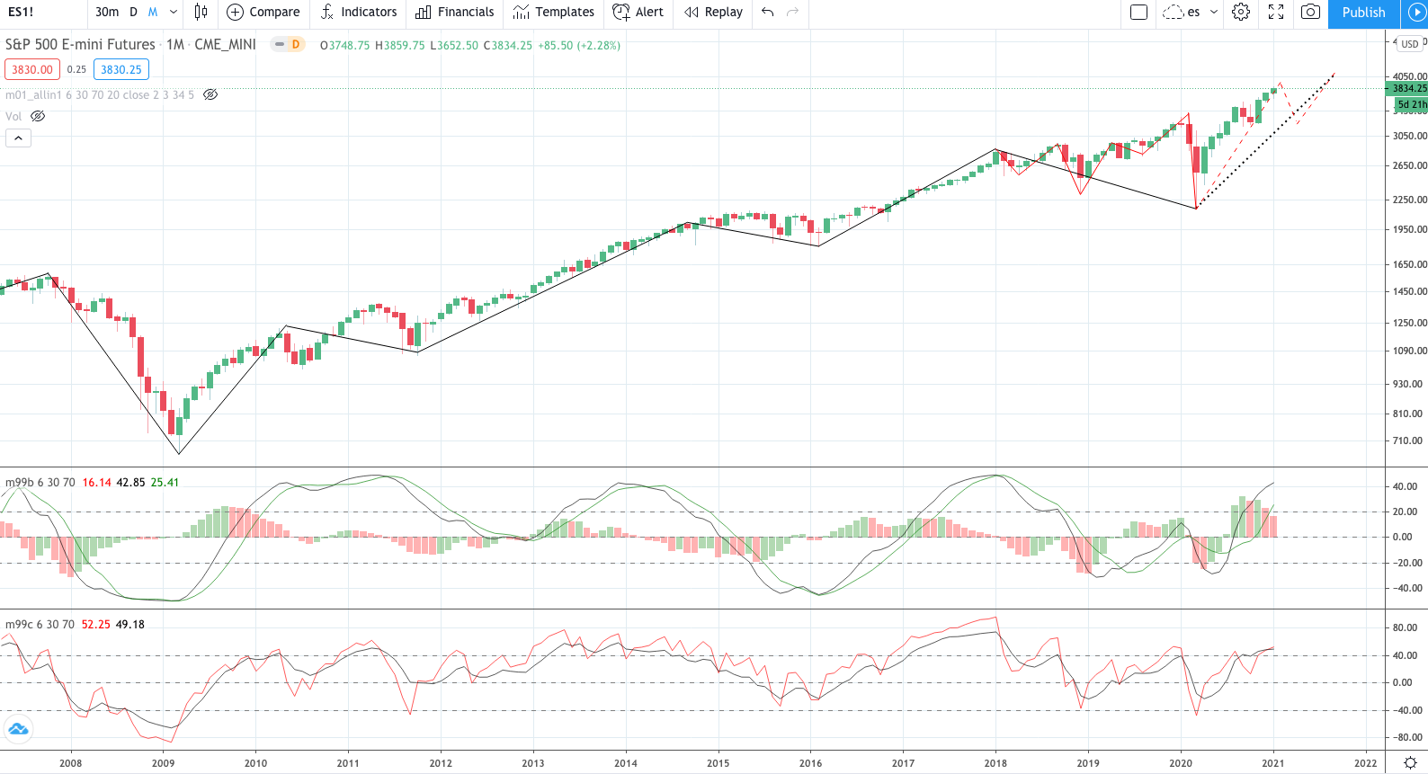Open chart settings gear in top toolbar
Screen dimensions: 1428x774
click(x=1241, y=12)
